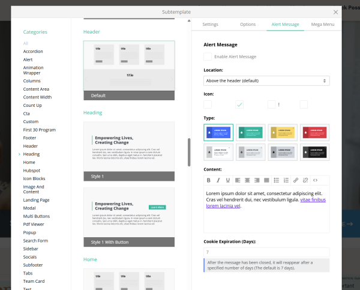360x290 pixels.
Task: Select Hubspot category
Action: [x=31, y=171]
